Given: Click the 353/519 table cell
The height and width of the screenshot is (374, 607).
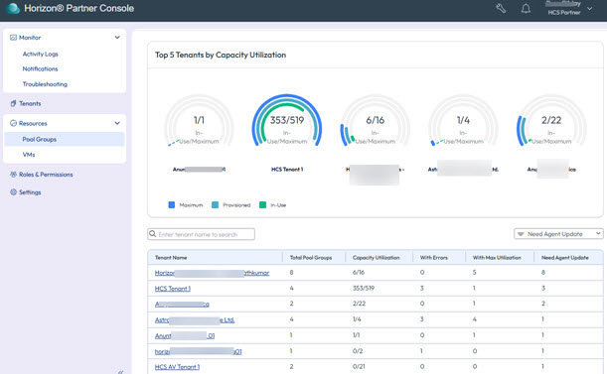Looking at the screenshot, I should (x=364, y=288).
